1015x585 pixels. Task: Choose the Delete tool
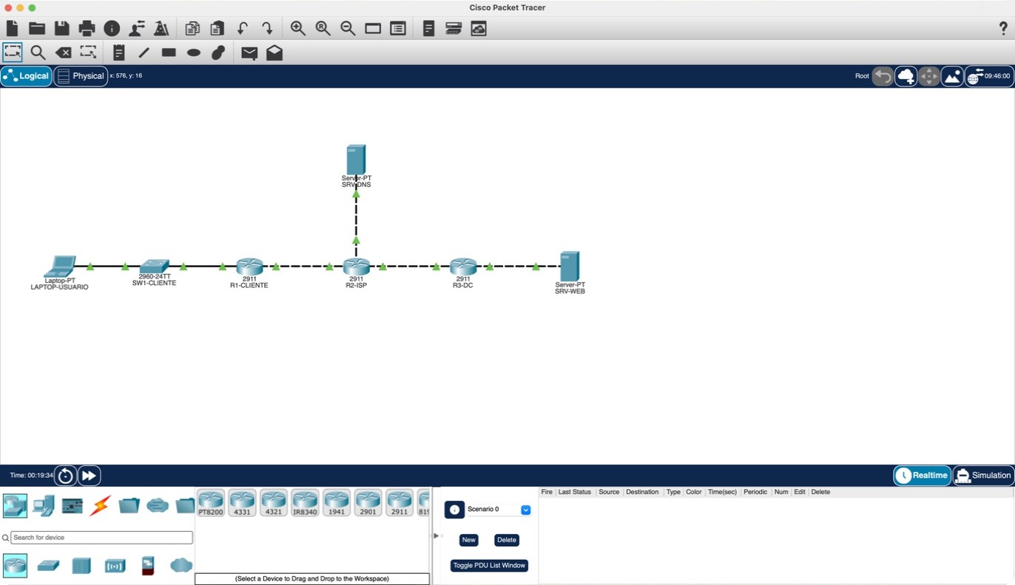click(x=64, y=52)
